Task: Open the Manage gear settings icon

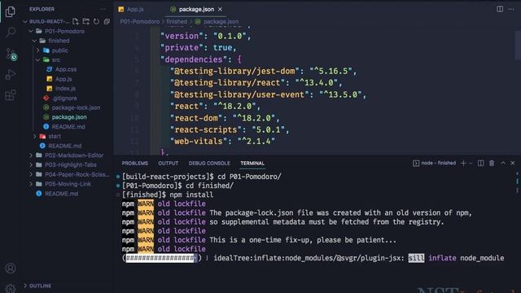Action: [11, 288]
